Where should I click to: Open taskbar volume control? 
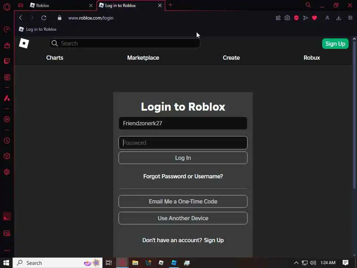(x=313, y=263)
